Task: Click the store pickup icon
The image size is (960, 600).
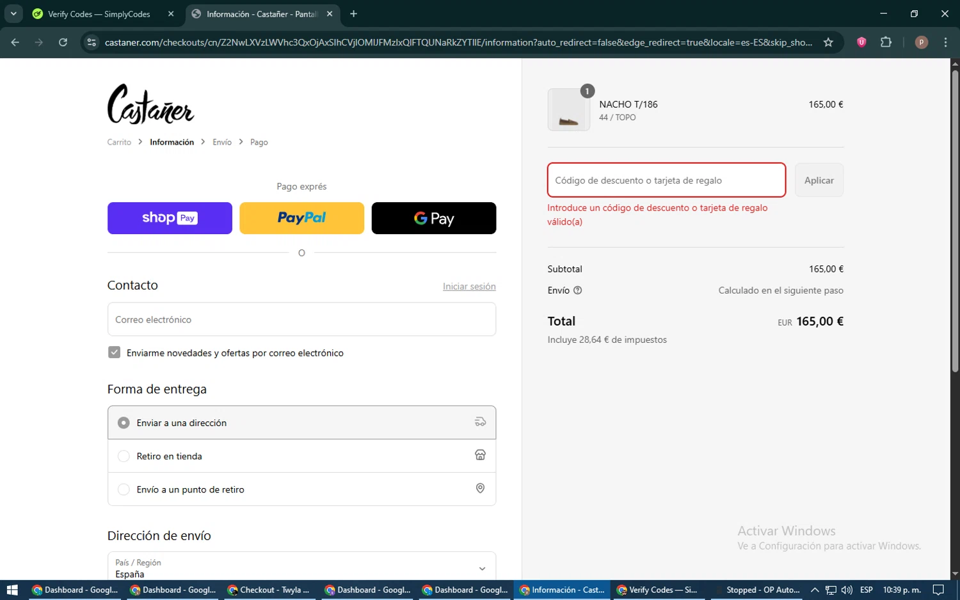Action: tap(480, 455)
